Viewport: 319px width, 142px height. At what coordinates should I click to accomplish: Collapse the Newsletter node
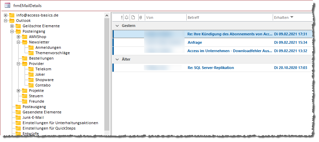pos(19,42)
